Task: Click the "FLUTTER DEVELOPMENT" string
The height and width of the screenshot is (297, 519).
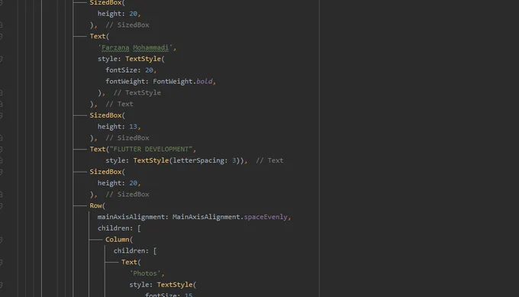Action: 151,149
